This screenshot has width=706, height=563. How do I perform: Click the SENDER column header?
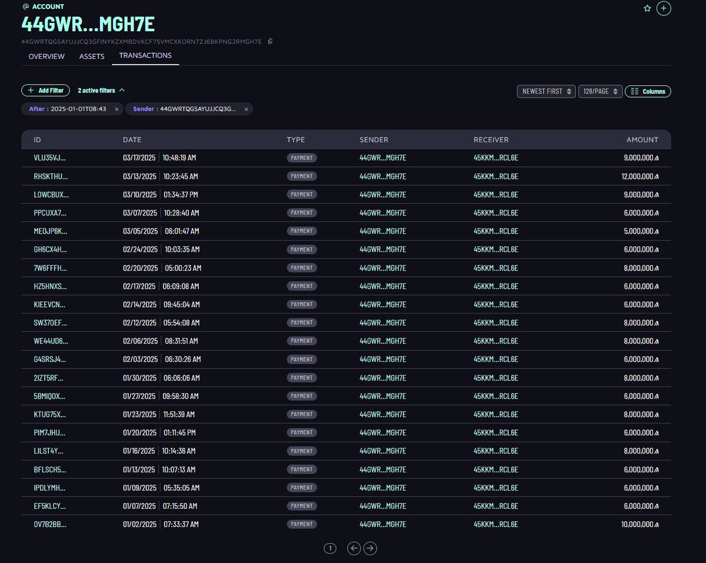click(374, 139)
